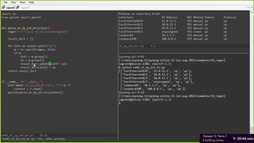Click '$ python ex02_sh_ip_int_br.py' command line

(142, 67)
